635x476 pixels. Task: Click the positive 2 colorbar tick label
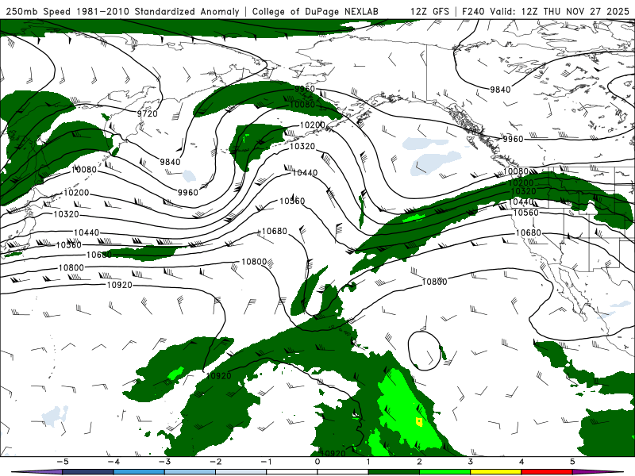pos(420,462)
